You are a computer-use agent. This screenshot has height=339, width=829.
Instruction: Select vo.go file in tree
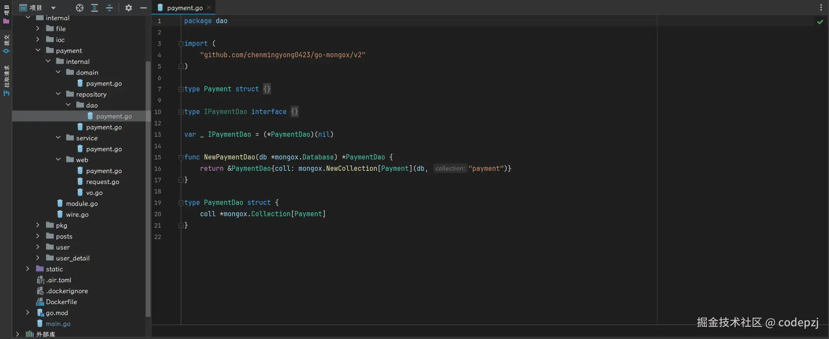point(94,193)
